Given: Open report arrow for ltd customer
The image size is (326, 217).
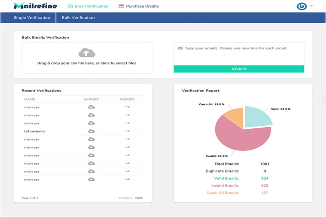Looking at the screenshot, I should tap(127, 131).
